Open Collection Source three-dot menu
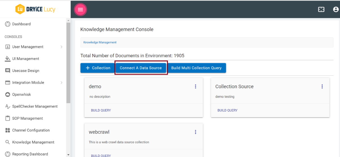 click(x=322, y=87)
